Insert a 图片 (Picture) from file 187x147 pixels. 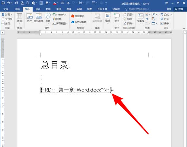29,18
